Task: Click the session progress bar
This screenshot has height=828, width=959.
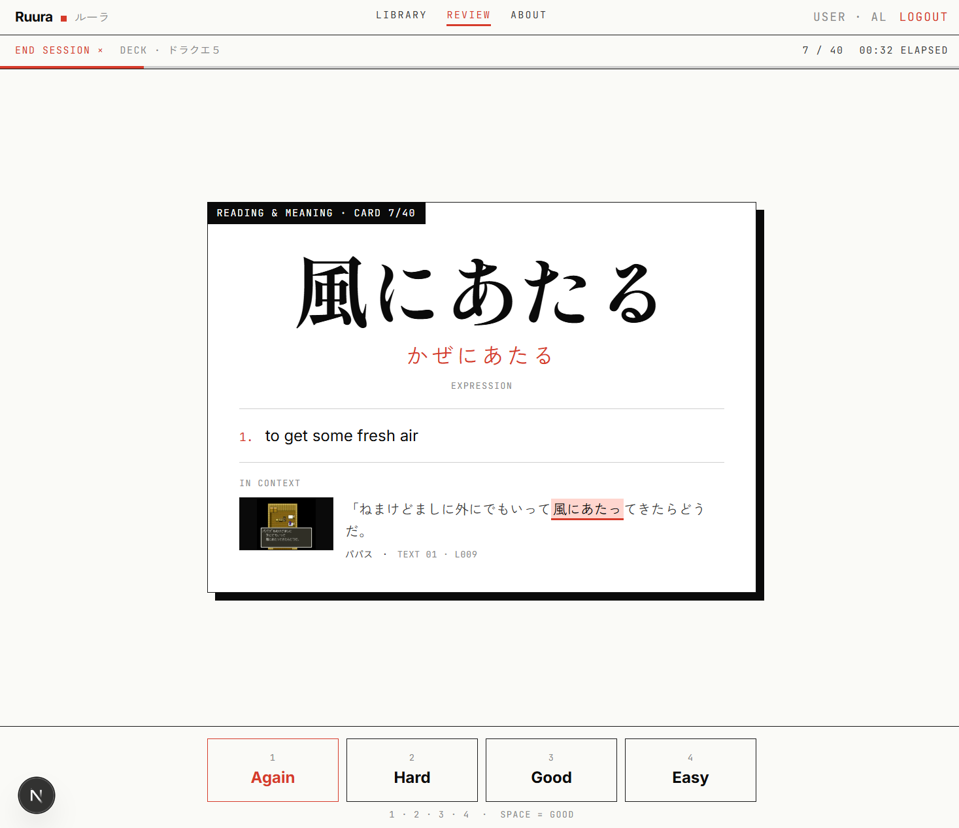Action: click(x=479, y=67)
